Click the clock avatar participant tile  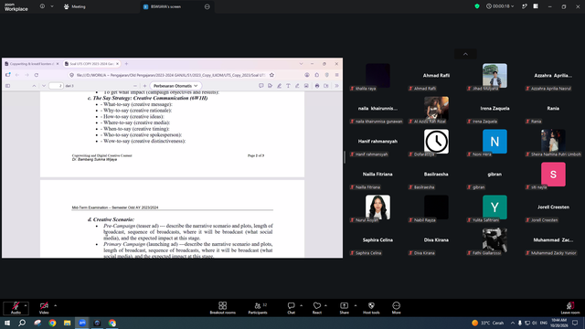[436, 142]
